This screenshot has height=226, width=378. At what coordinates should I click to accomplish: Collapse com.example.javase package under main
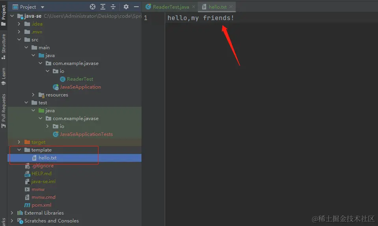point(41,63)
